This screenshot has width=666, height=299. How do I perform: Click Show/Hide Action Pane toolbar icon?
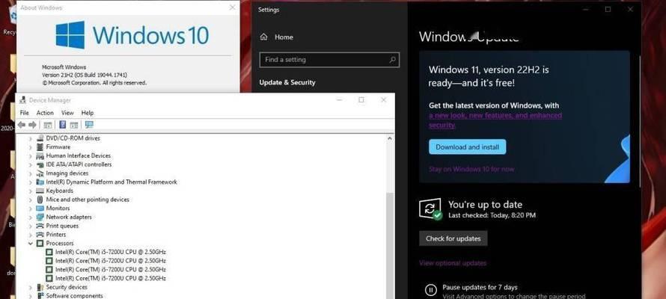click(x=74, y=125)
